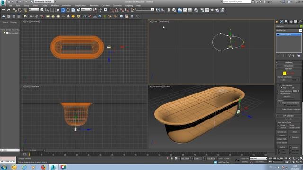
Task: Click the Pin Stack icon below the modifier stack
Action: [278, 56]
